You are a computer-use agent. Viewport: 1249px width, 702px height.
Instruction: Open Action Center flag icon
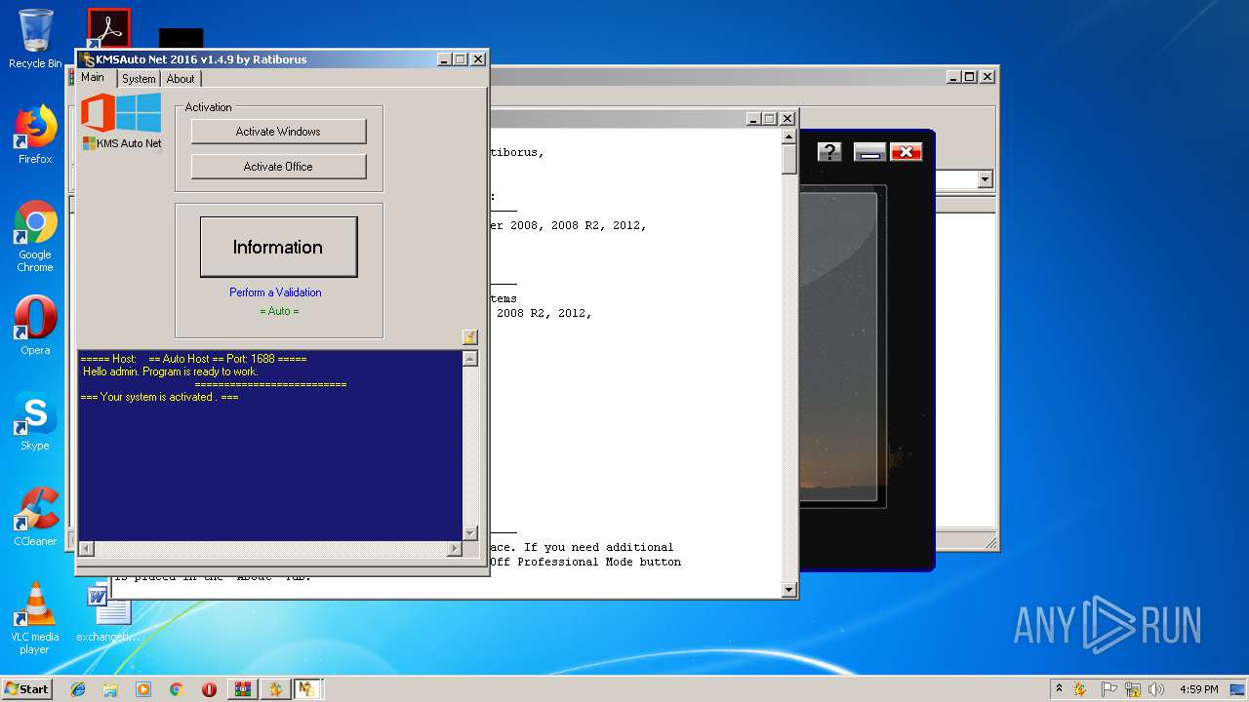[1109, 689]
